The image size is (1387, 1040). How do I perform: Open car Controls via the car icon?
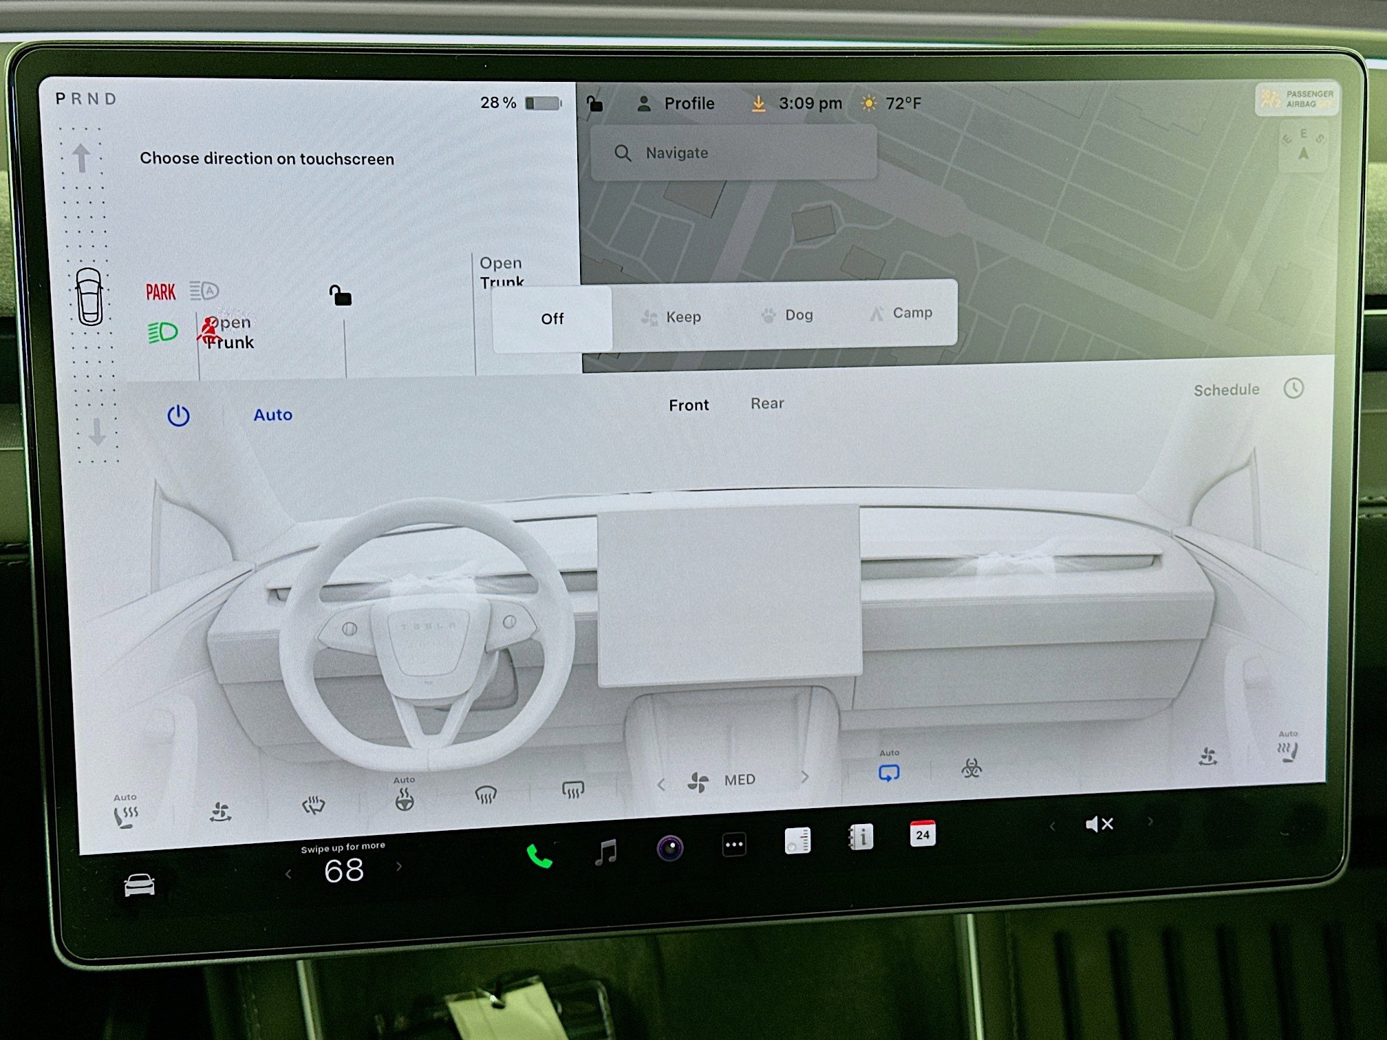[x=139, y=885]
